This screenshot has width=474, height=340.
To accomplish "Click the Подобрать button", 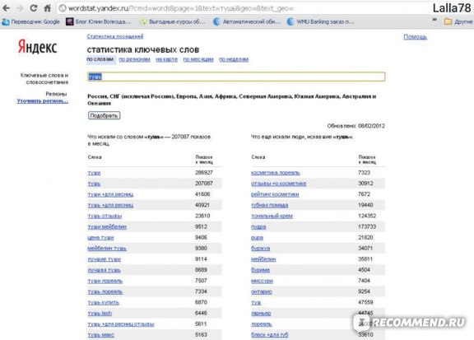I will 104,115.
